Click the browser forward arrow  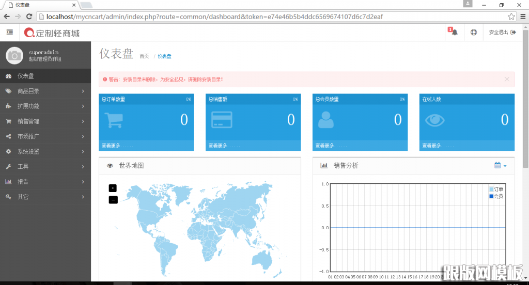[18, 17]
